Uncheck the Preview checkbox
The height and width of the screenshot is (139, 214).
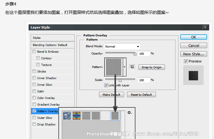(x=186, y=61)
